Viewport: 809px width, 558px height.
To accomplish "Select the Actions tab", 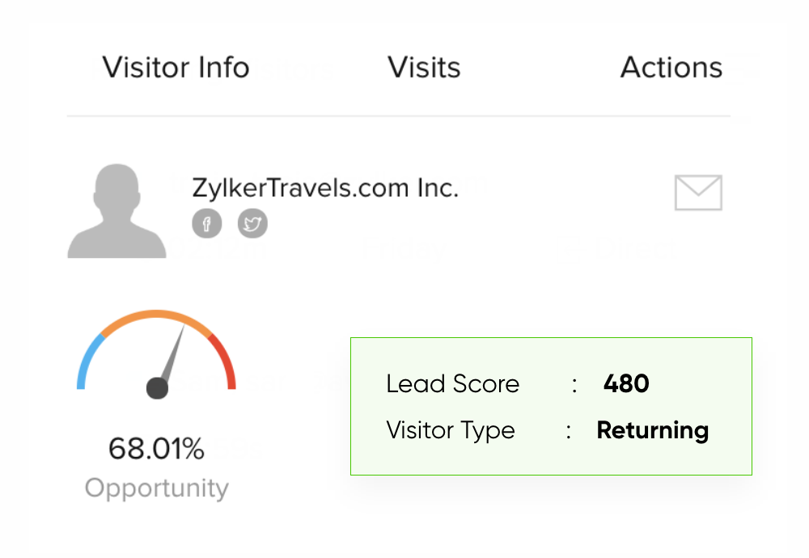I will click(x=671, y=67).
